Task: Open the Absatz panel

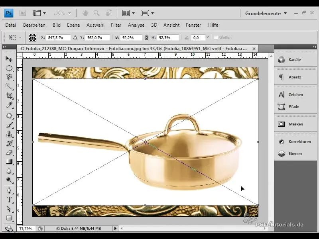Action: 295,77
